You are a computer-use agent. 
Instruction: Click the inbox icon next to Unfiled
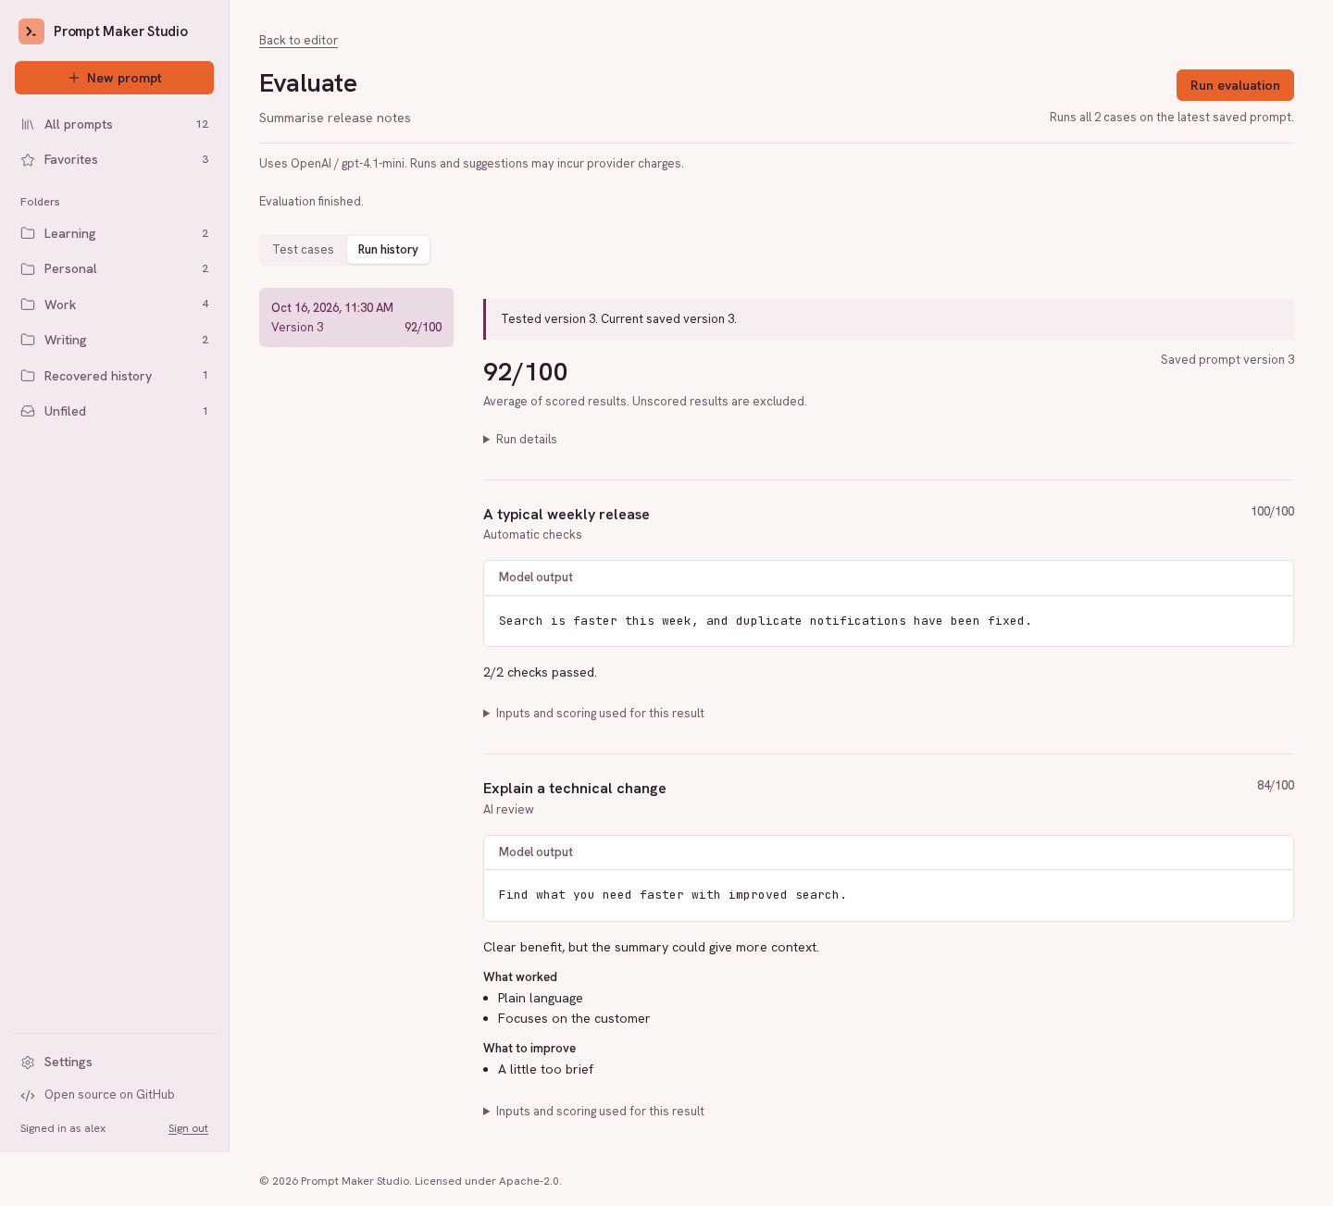pos(28,411)
